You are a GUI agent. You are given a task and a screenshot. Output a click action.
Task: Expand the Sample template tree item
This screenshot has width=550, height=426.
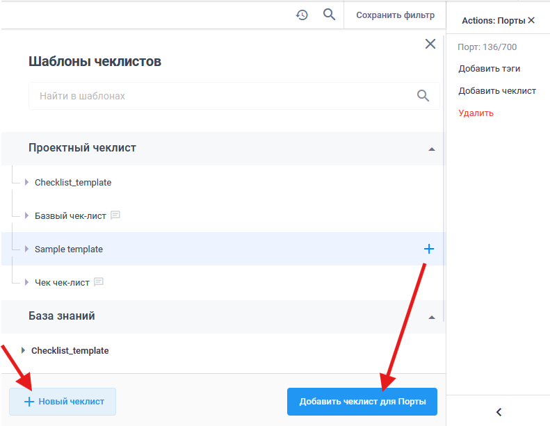27,249
